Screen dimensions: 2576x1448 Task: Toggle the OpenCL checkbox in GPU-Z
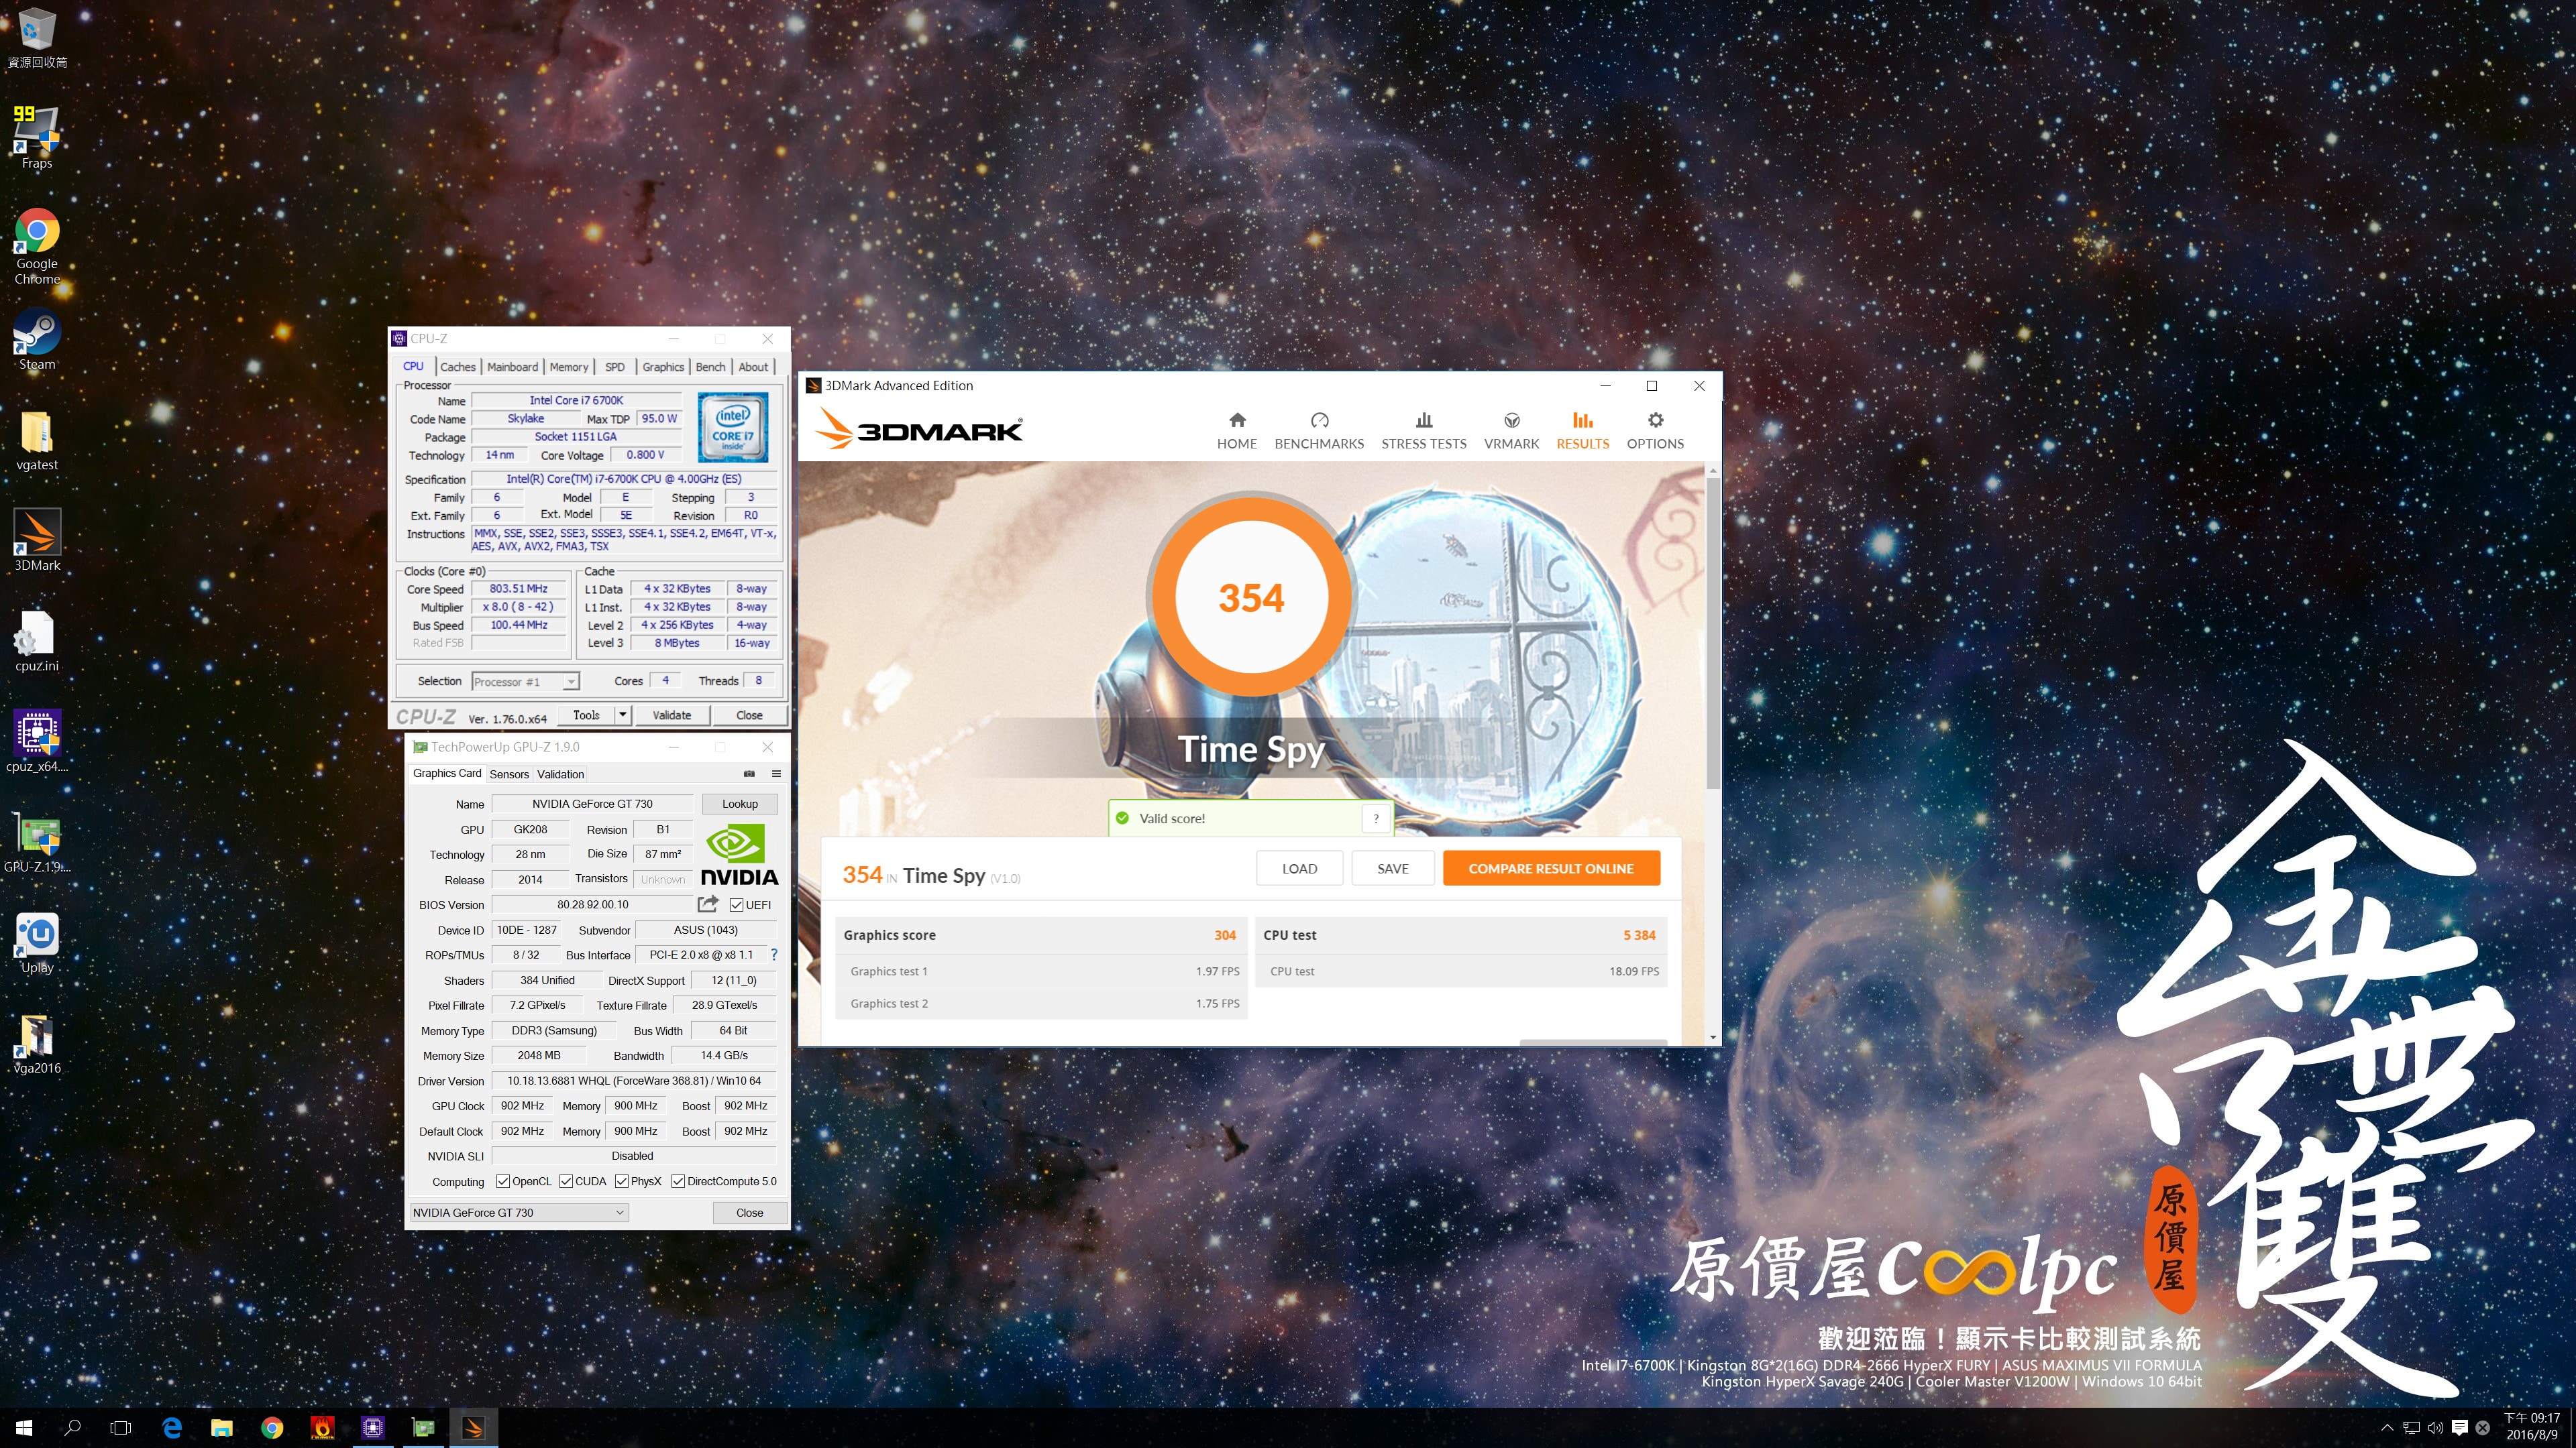point(503,1181)
